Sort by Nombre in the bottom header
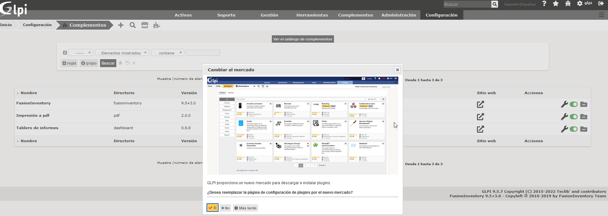Image resolution: width=608 pixels, height=216 pixels. click(29, 141)
